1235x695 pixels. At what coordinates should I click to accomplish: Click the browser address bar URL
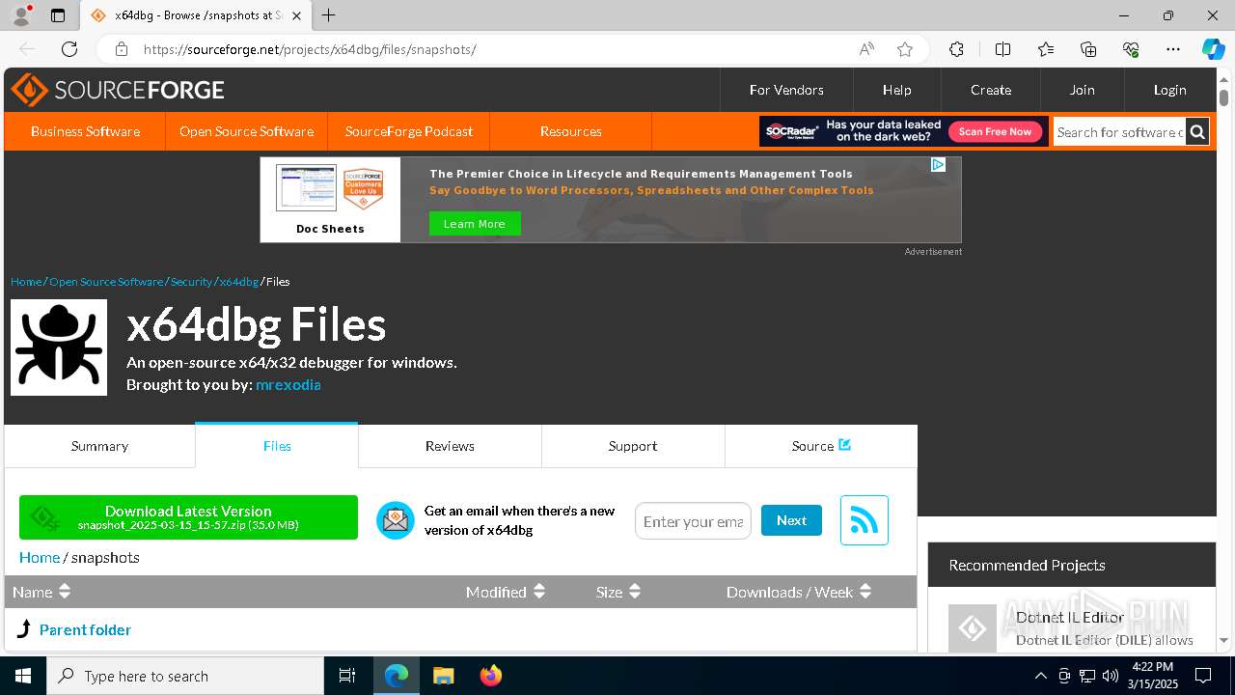click(310, 49)
